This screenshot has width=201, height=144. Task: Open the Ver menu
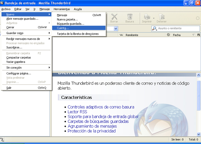(27, 9)
